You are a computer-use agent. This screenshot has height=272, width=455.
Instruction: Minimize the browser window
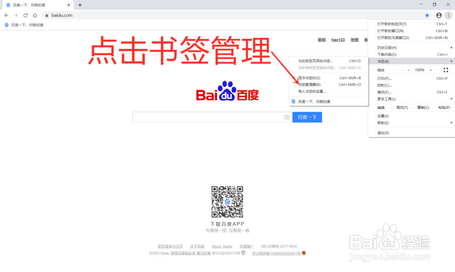(421, 5)
